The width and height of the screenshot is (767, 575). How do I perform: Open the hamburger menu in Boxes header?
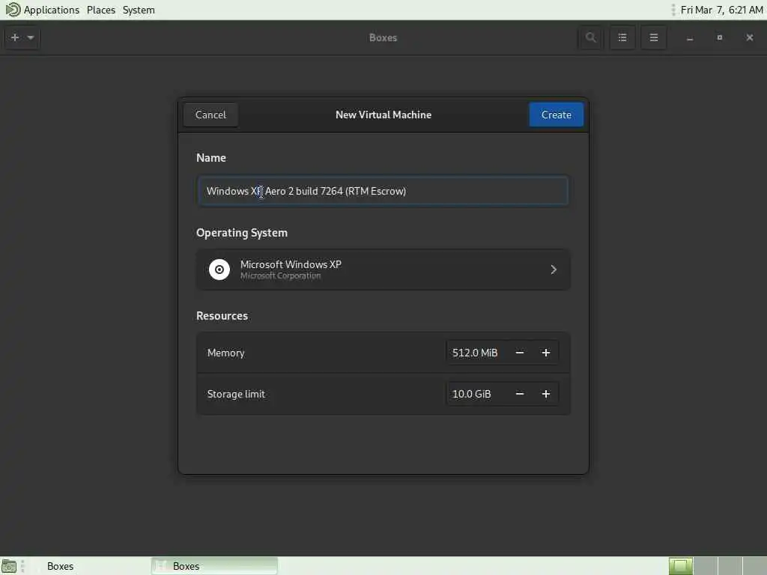(x=653, y=37)
